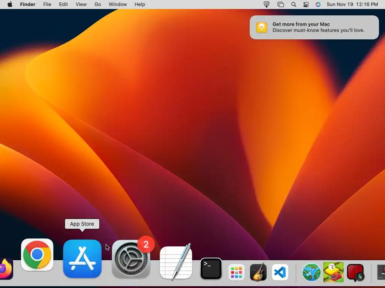The width and height of the screenshot is (385, 288).
Task: Open the Apple menu
Action: [10, 4]
